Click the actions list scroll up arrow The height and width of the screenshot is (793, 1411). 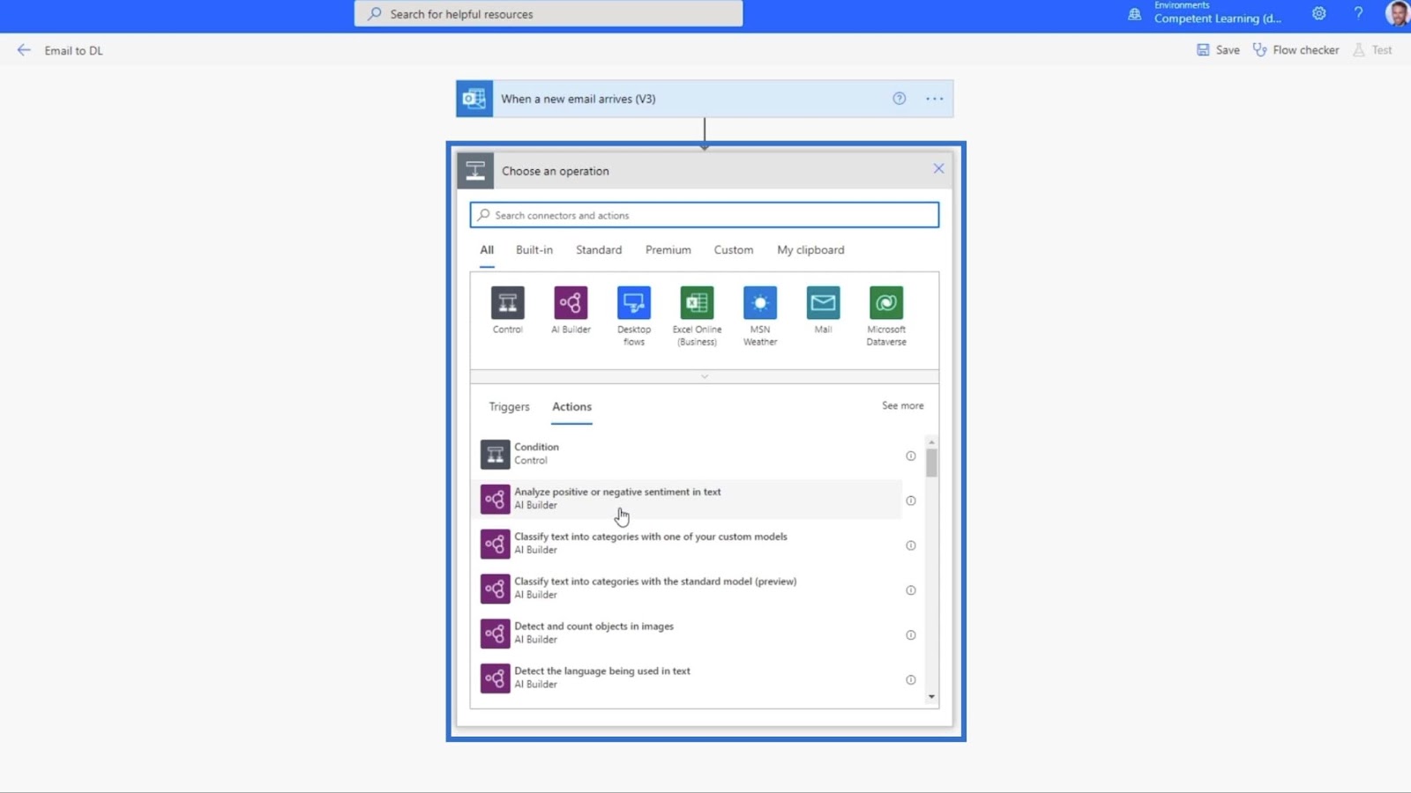point(931,442)
